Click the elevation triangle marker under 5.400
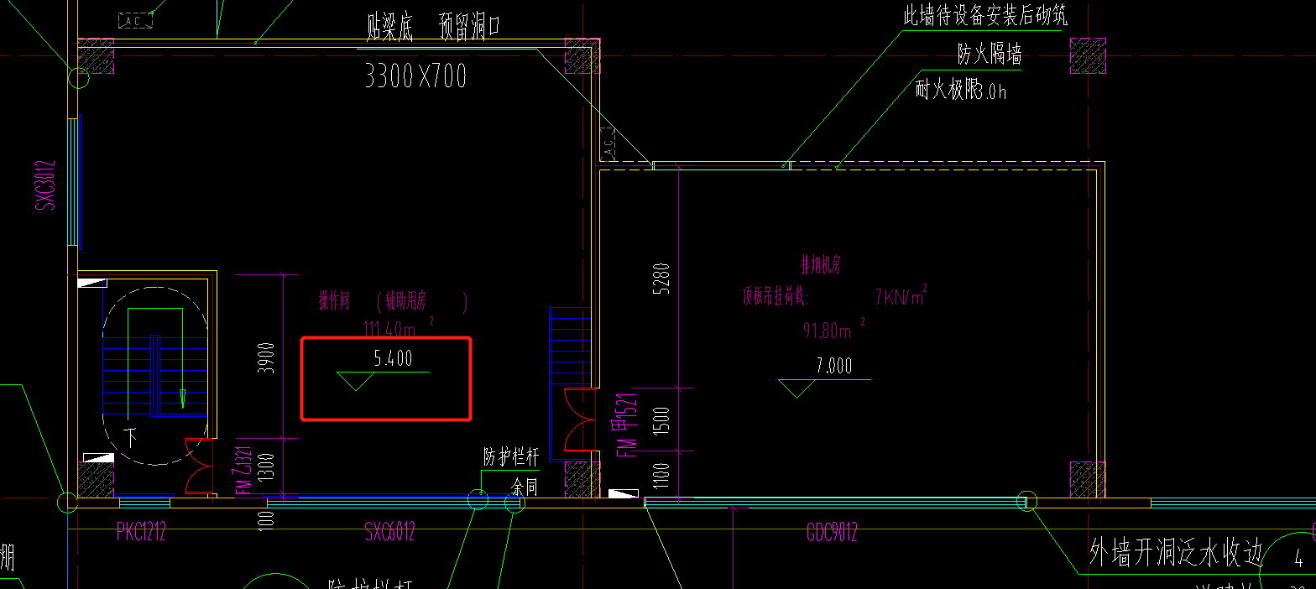The width and height of the screenshot is (1316, 589). pos(358,382)
